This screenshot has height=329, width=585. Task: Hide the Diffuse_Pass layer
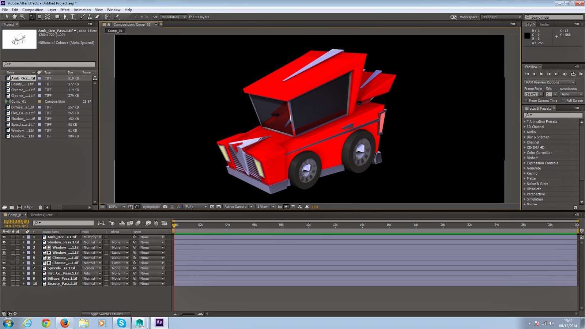(x=4, y=278)
